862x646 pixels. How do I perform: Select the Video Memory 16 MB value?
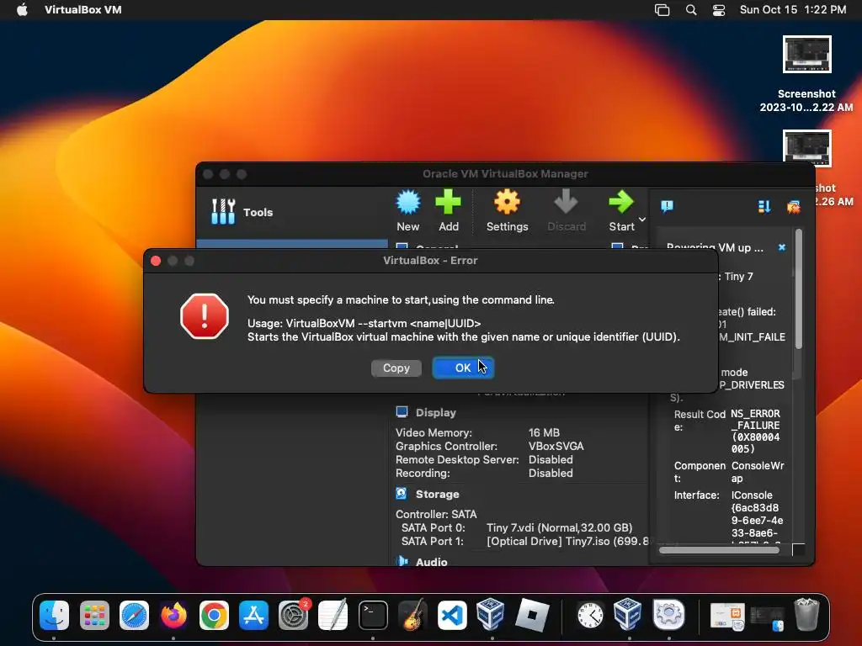tap(544, 433)
